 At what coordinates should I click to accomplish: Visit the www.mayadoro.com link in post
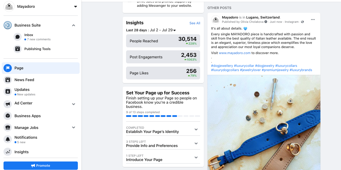pyautogui.click(x=235, y=53)
